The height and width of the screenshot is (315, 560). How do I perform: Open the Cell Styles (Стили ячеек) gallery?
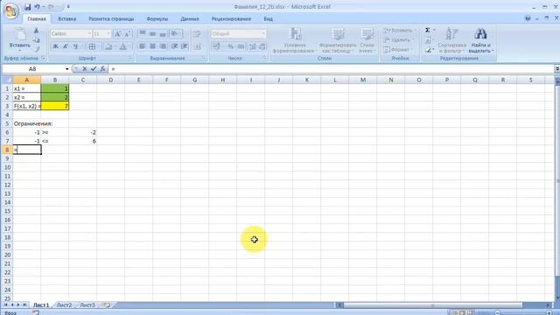pyautogui.click(x=367, y=40)
